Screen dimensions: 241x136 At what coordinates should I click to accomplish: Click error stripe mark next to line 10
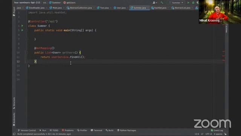click(x=224, y=51)
